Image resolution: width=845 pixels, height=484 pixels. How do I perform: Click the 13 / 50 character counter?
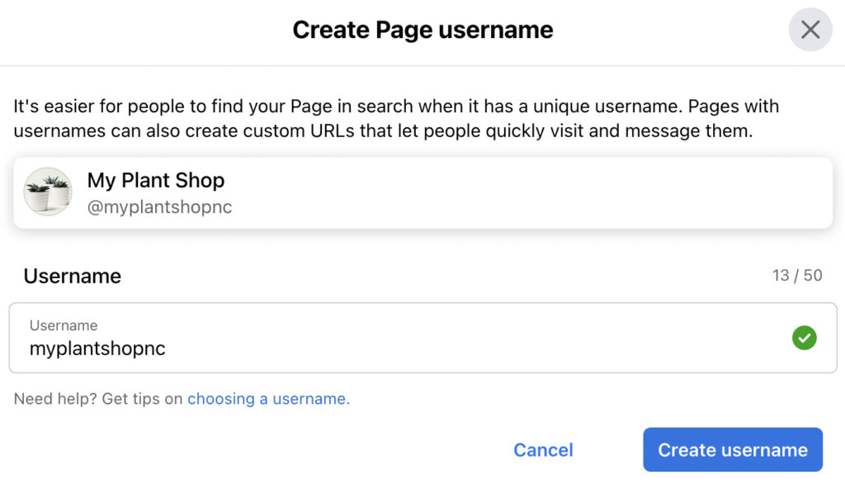(797, 275)
